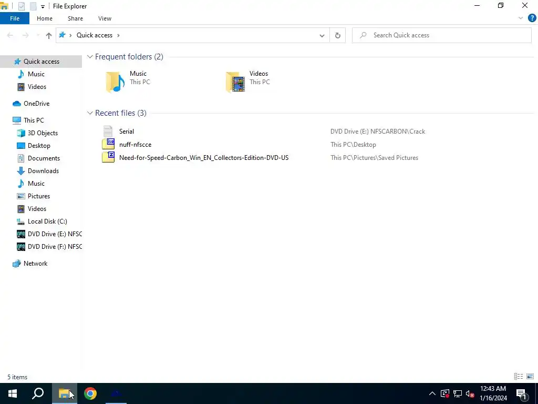Open the File ribbon tab

click(15, 18)
